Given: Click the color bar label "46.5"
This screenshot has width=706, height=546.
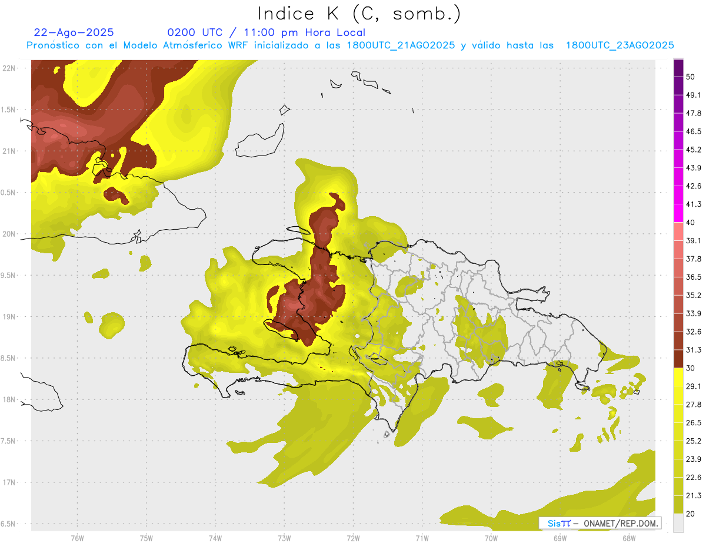Looking at the screenshot, I should pyautogui.click(x=694, y=131).
